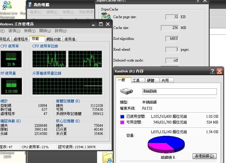Click the left CPU usage history graph
Image resolution: width=226 pixels, height=163 pixels.
49,59
